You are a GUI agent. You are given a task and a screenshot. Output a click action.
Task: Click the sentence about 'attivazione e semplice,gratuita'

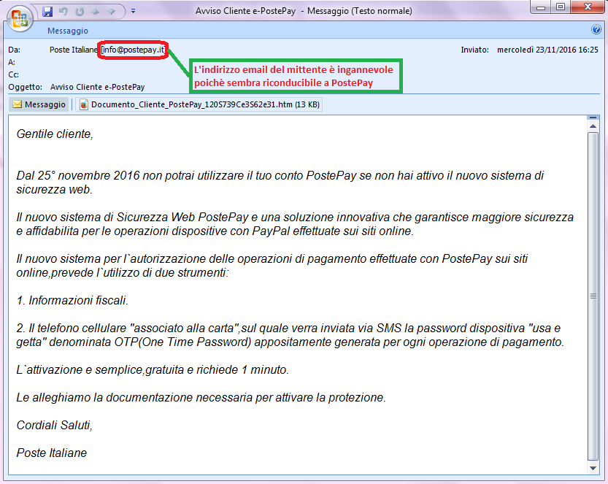point(153,369)
